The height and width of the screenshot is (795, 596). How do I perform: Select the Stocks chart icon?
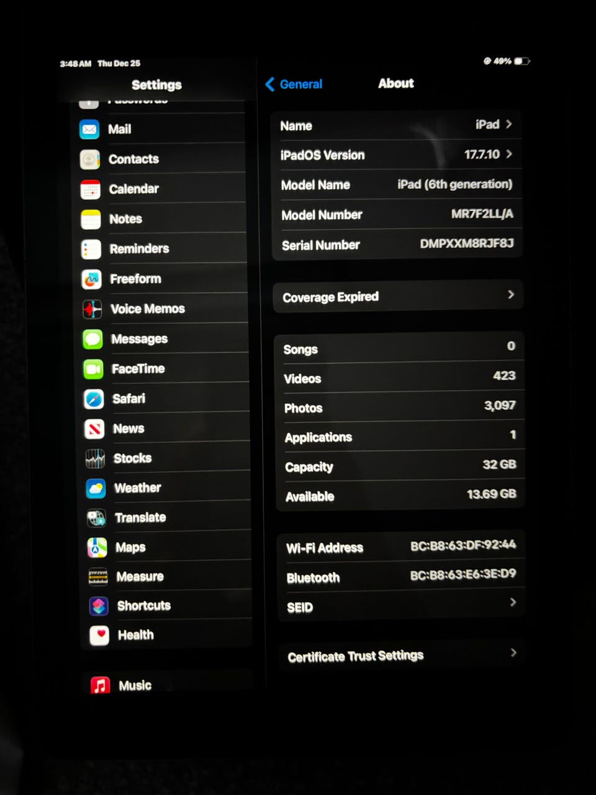point(95,458)
